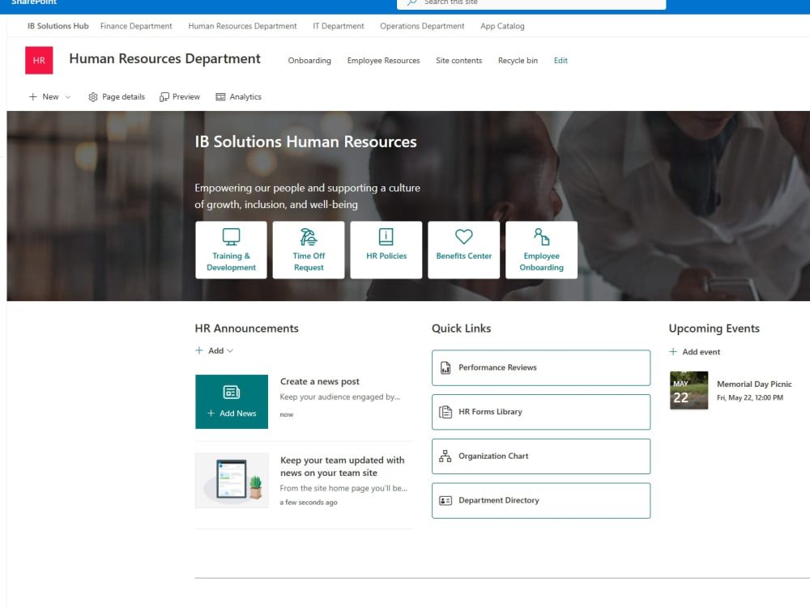Screen dimensions: 810x607
Task: Open the Employee Onboarding tile label
Action: (x=541, y=261)
